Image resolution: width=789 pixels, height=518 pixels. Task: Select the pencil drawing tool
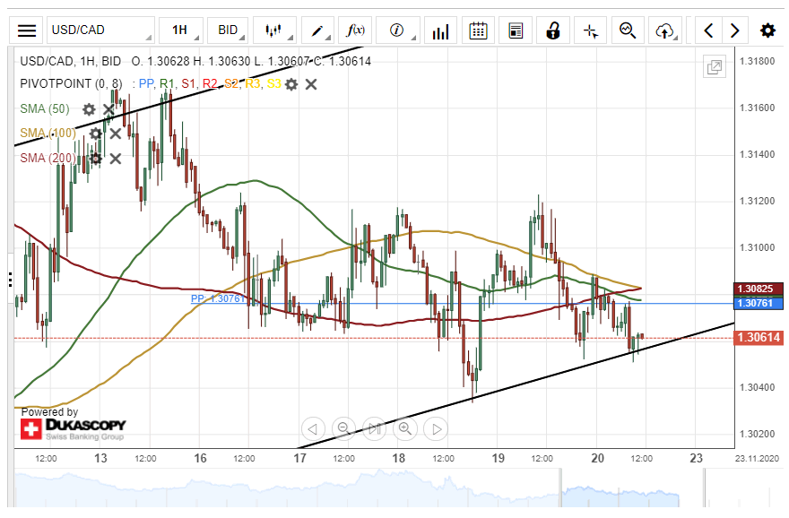click(317, 30)
